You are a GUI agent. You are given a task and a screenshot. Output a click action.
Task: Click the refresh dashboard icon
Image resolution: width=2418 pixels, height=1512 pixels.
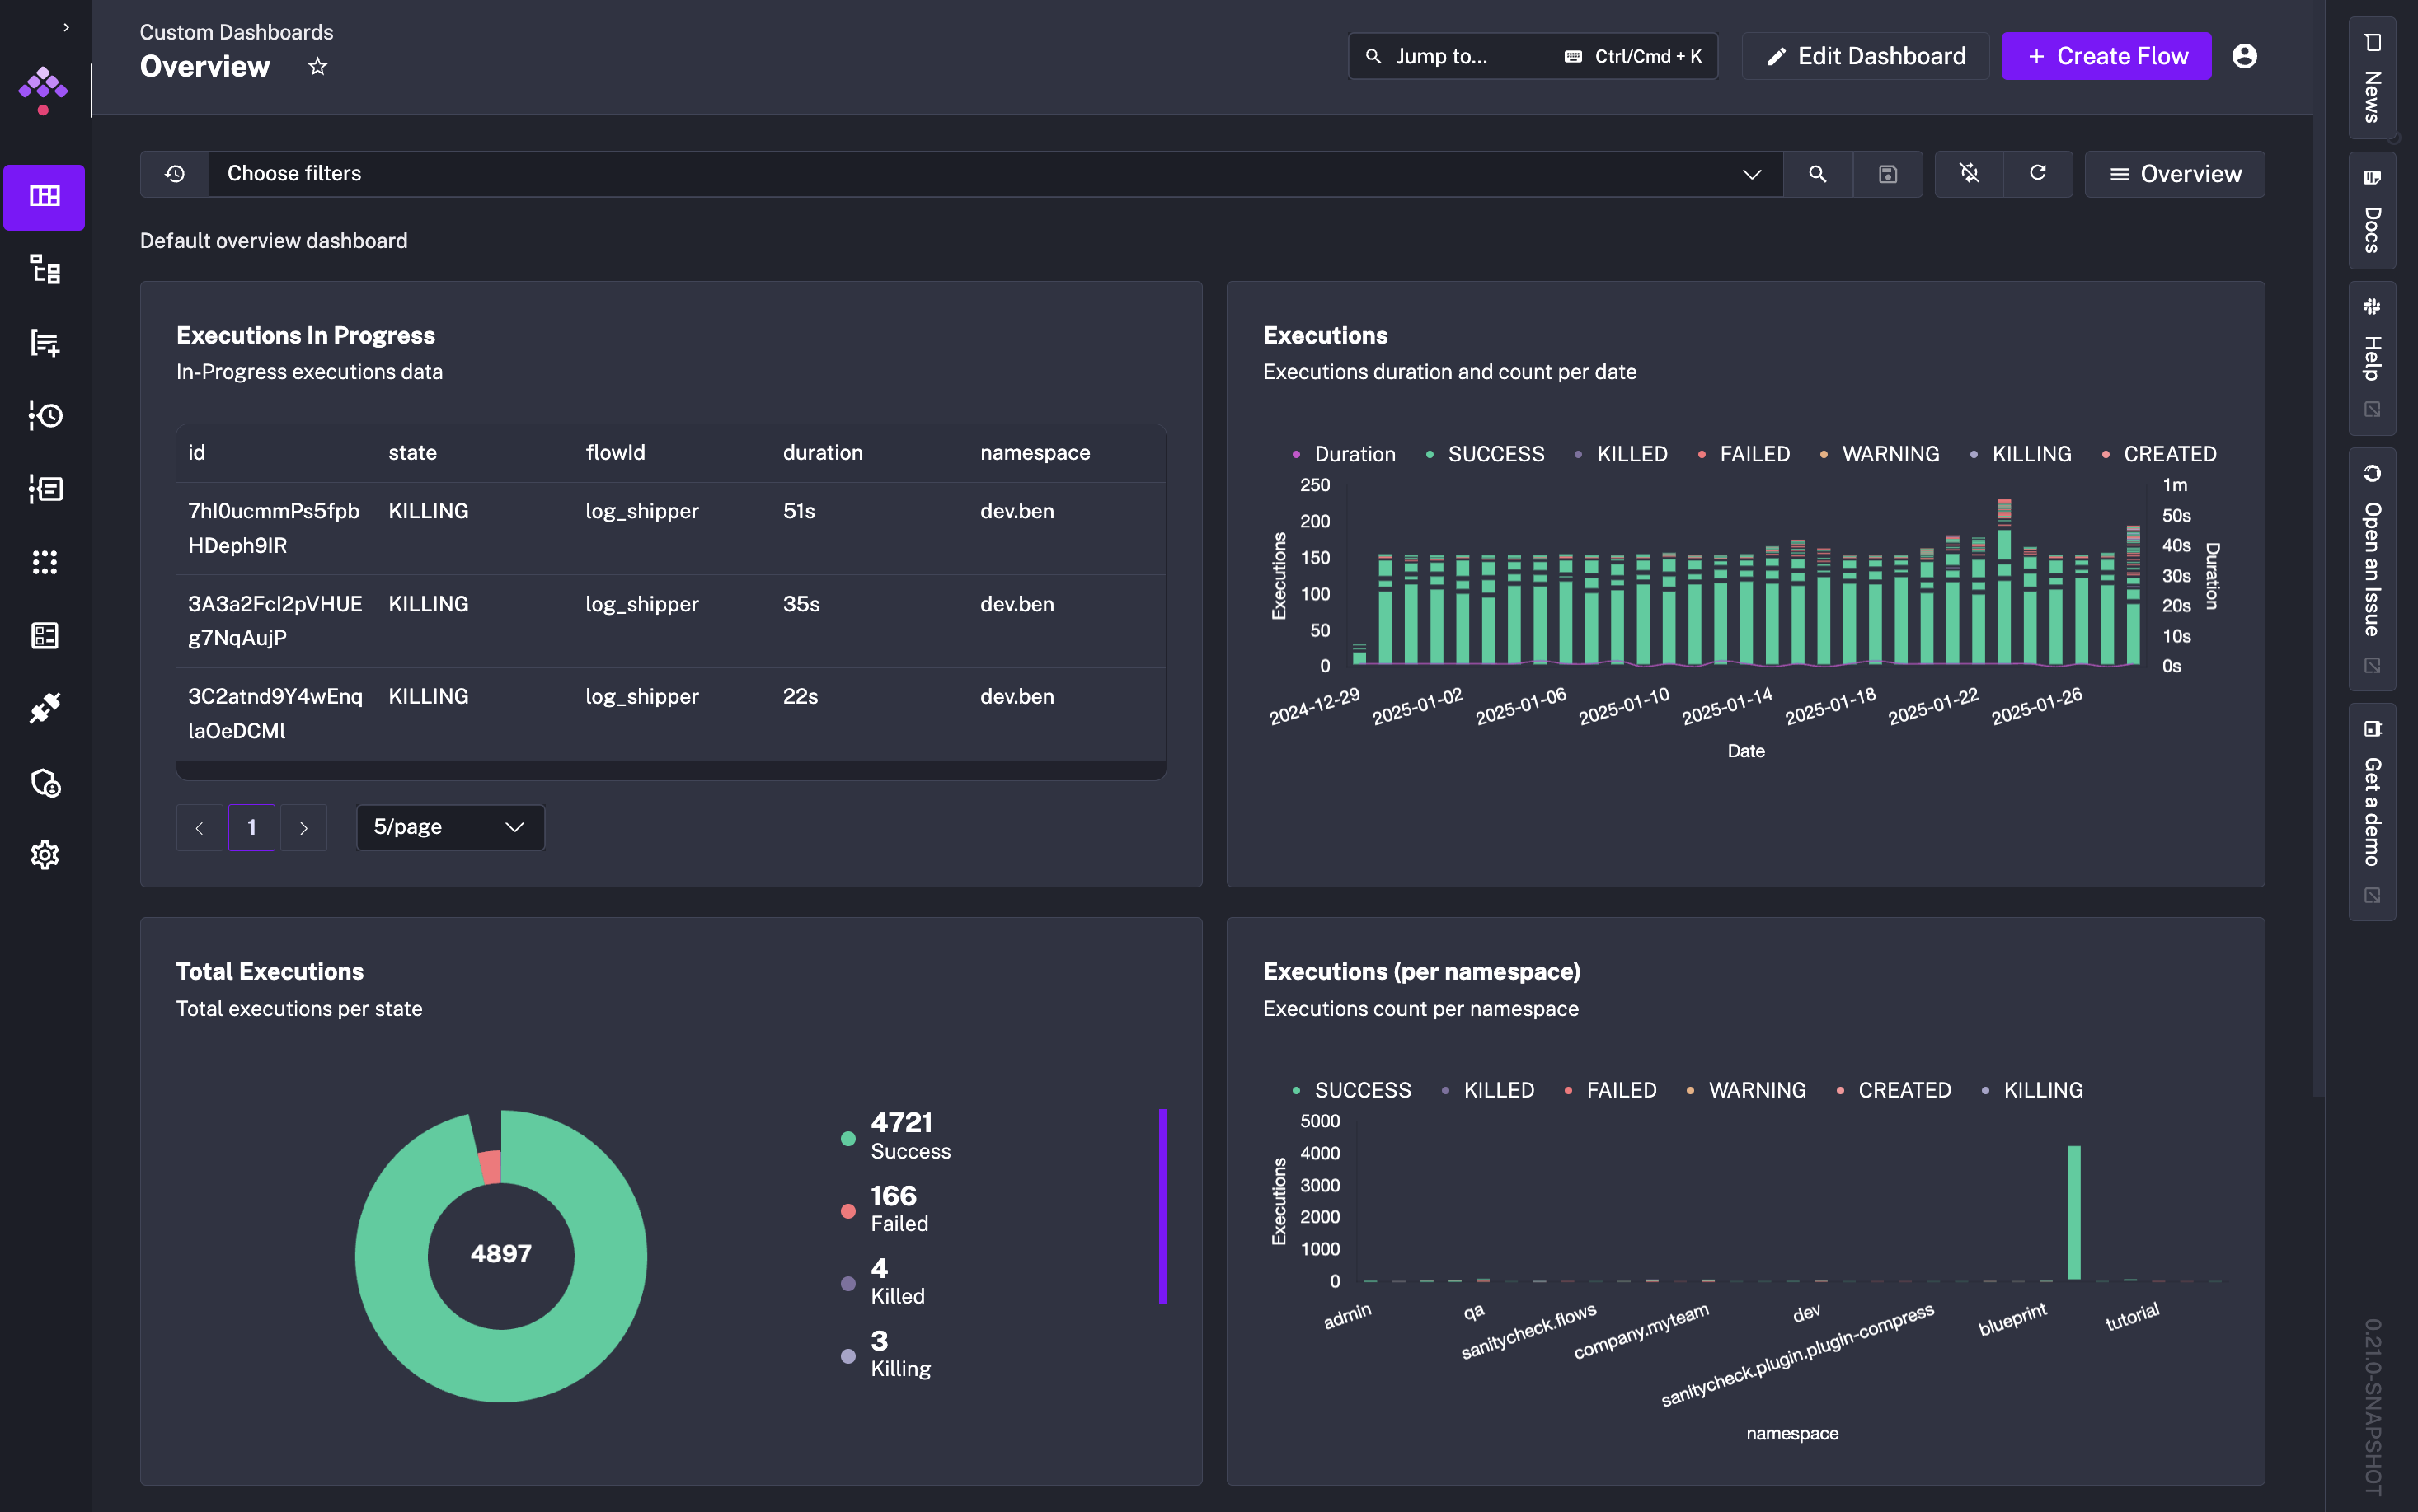[2037, 174]
